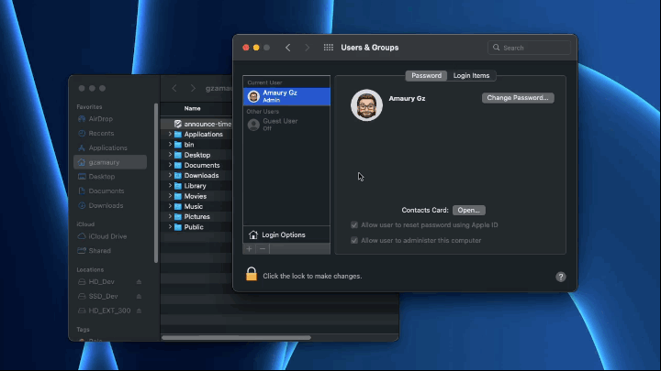Image resolution: width=661 pixels, height=371 pixels.
Task: Open Downloads in Finder sidebar
Action: 110,206
